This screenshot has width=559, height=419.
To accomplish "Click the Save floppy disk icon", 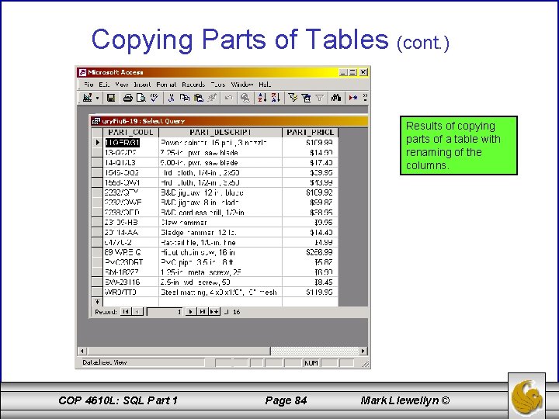I will click(x=111, y=98).
